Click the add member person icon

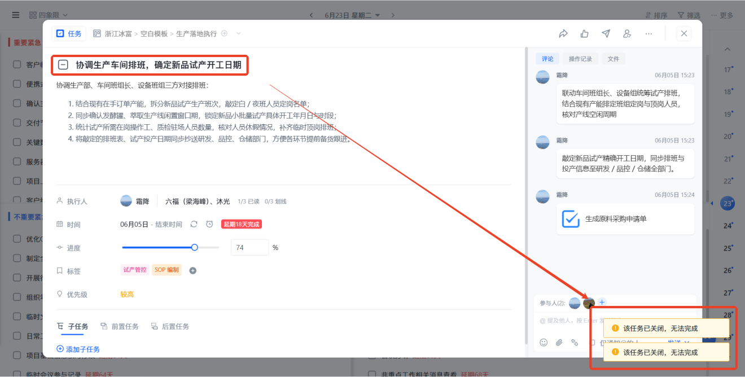(627, 33)
